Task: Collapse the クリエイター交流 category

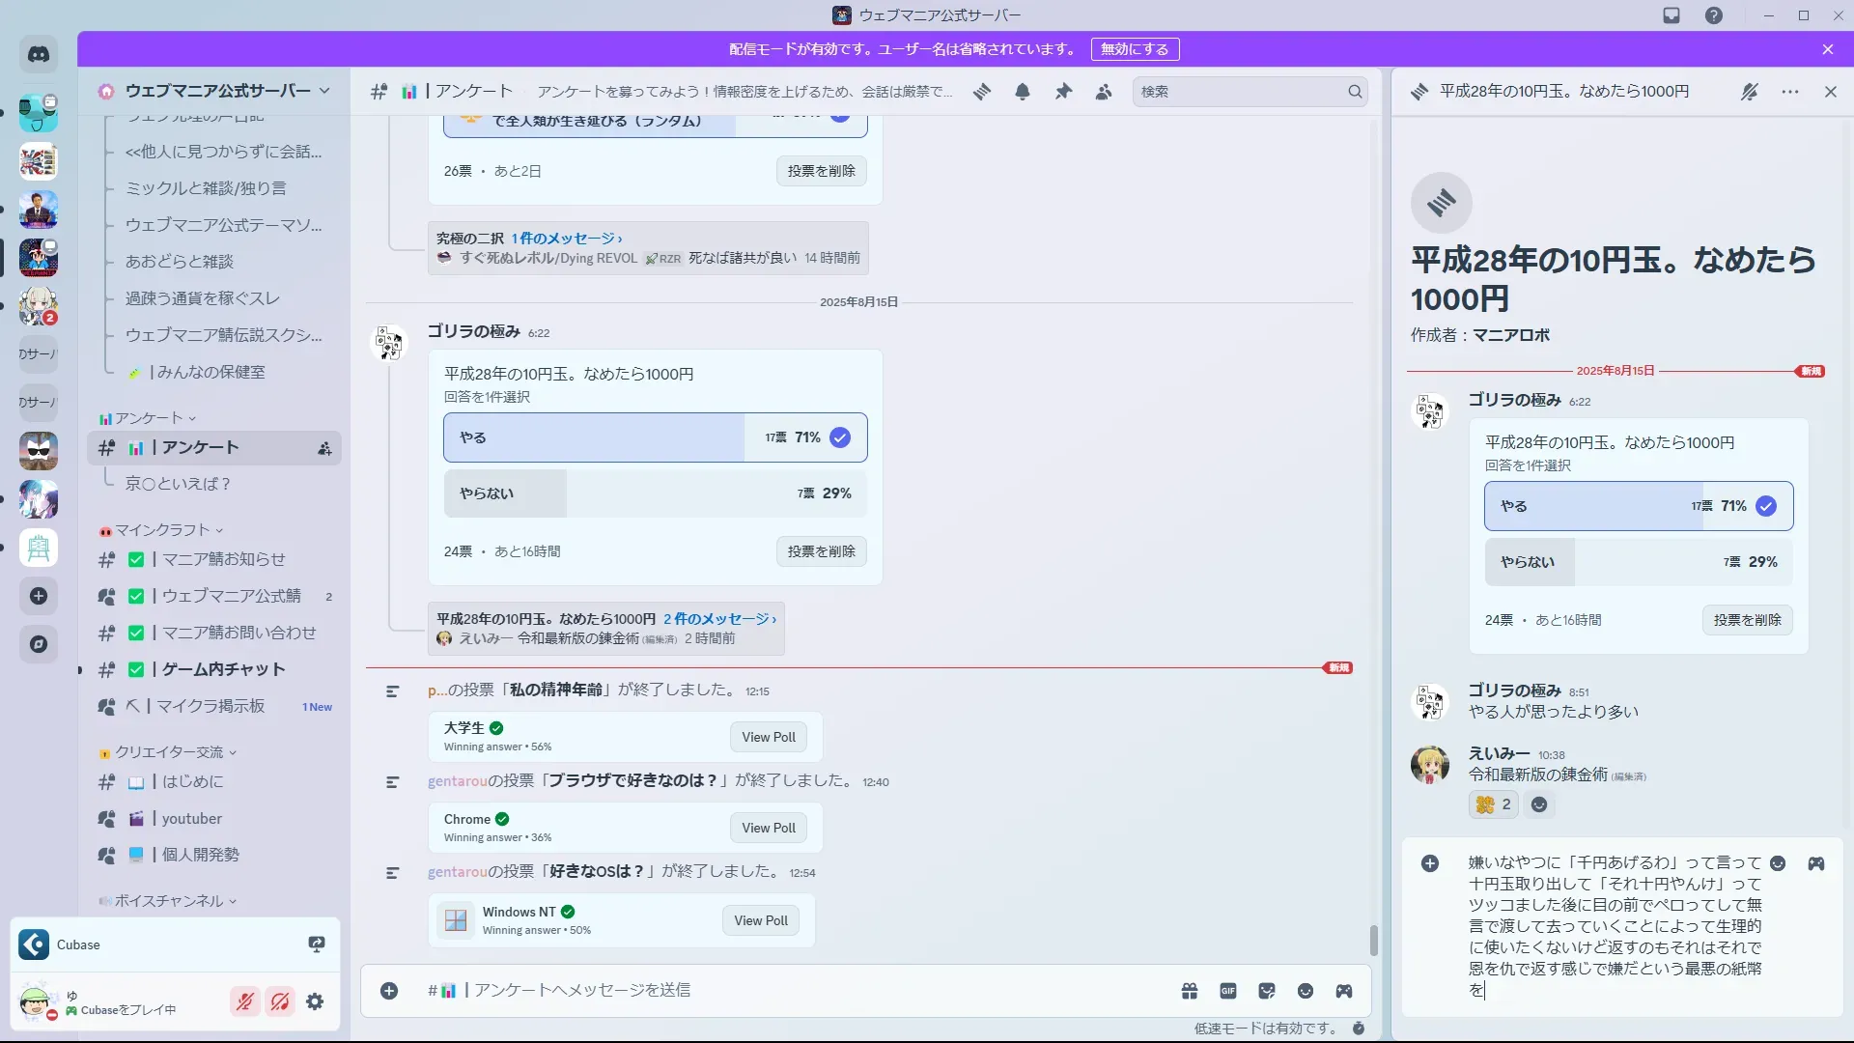Action: (x=169, y=752)
